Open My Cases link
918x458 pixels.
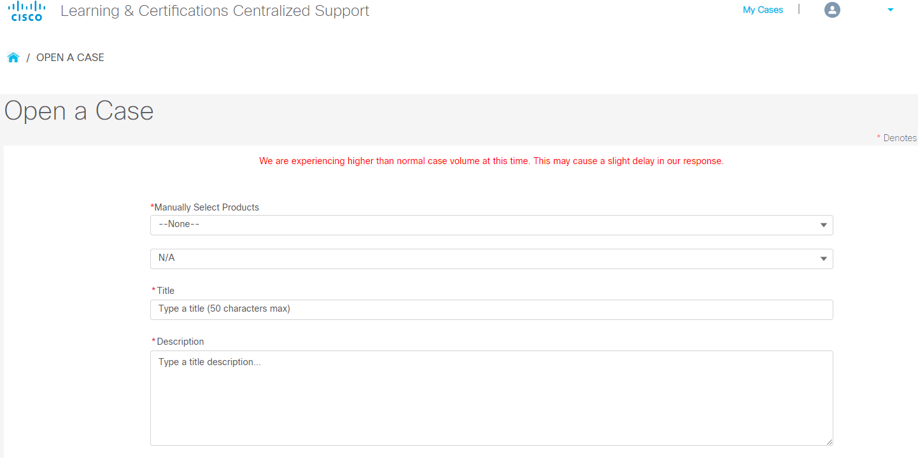[763, 10]
